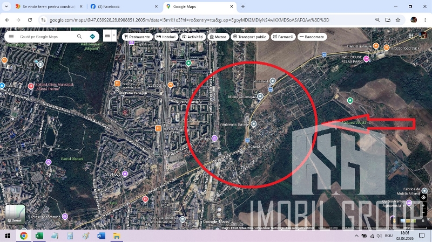The image size is (432, 242).
Task: Click the search magnifier icon
Action: (79, 36)
